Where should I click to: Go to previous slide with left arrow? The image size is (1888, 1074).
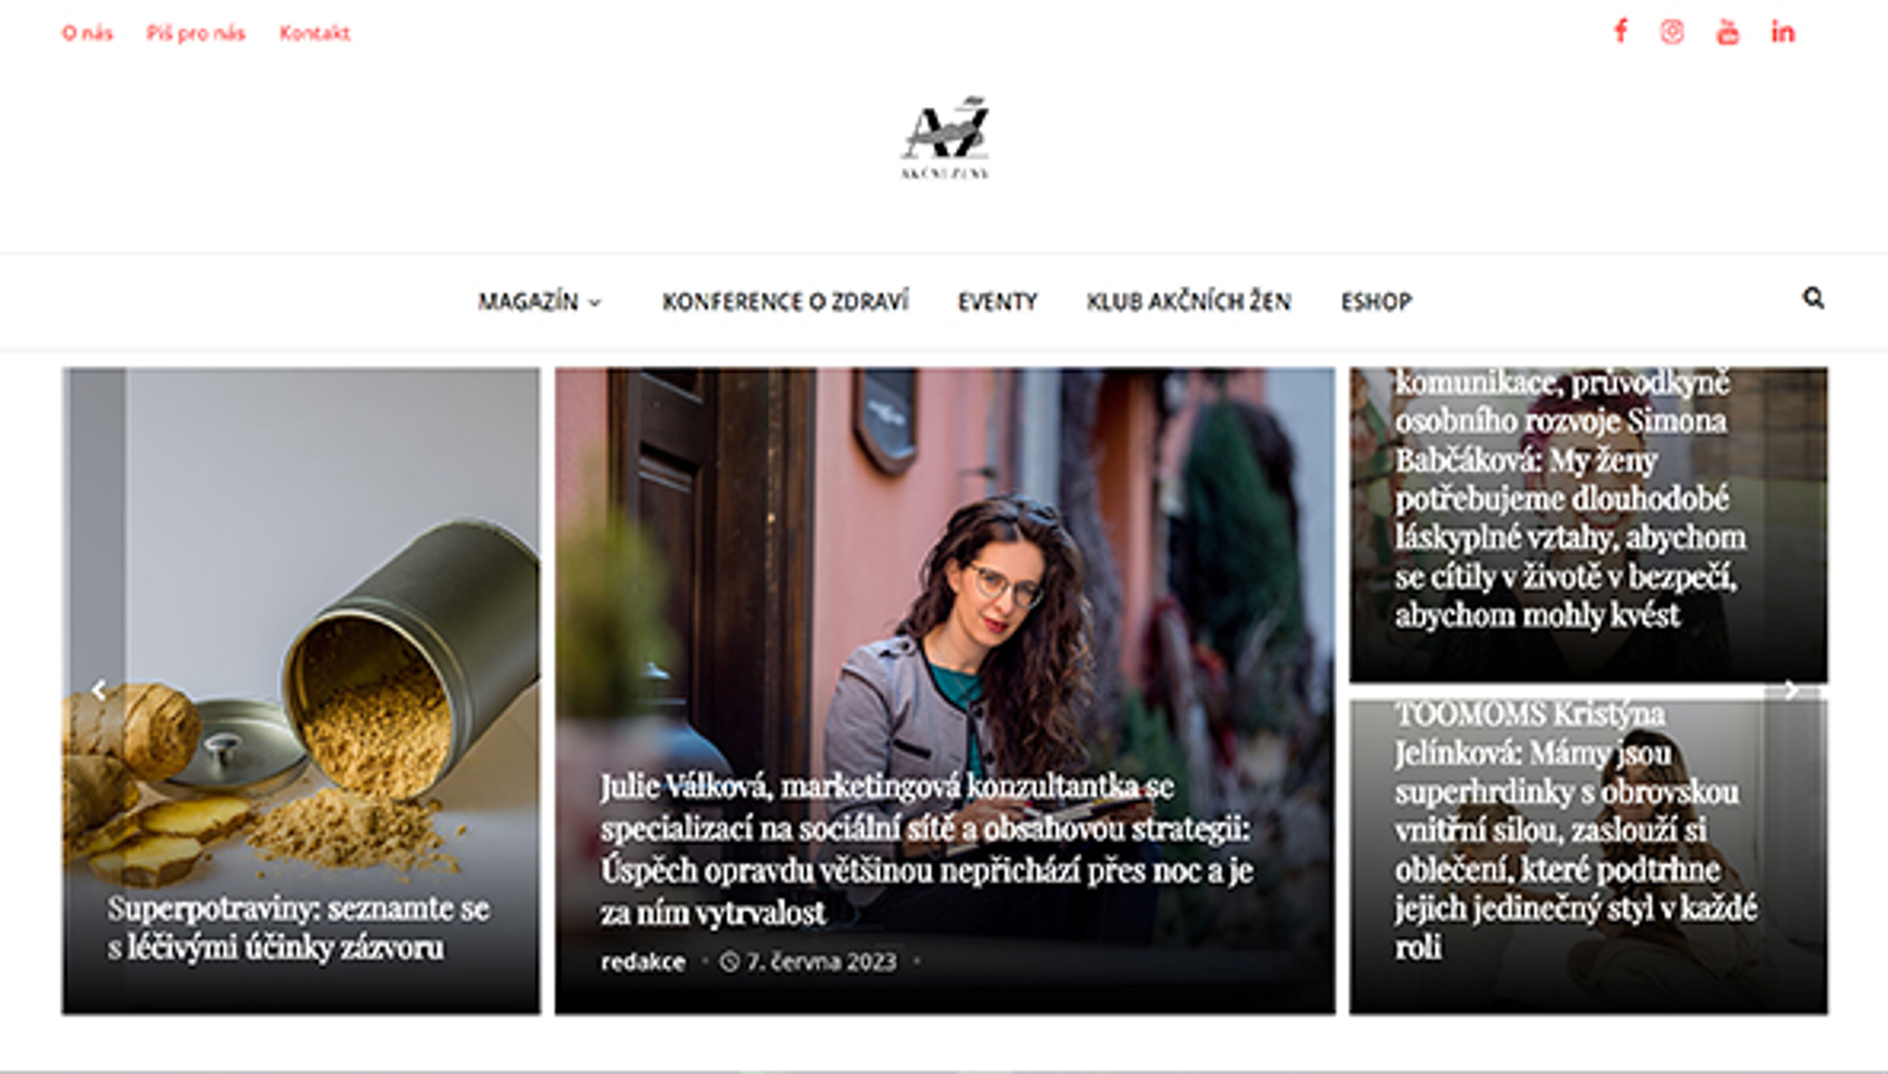98,690
